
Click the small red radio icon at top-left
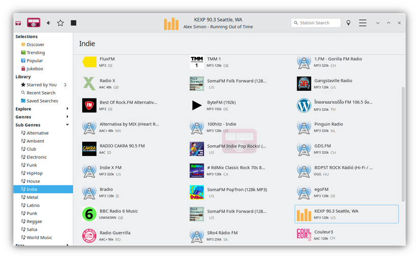click(18, 23)
